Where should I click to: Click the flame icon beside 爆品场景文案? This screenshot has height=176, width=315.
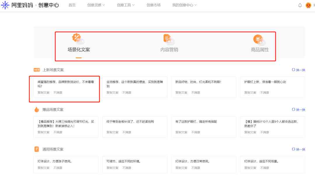click(x=36, y=110)
